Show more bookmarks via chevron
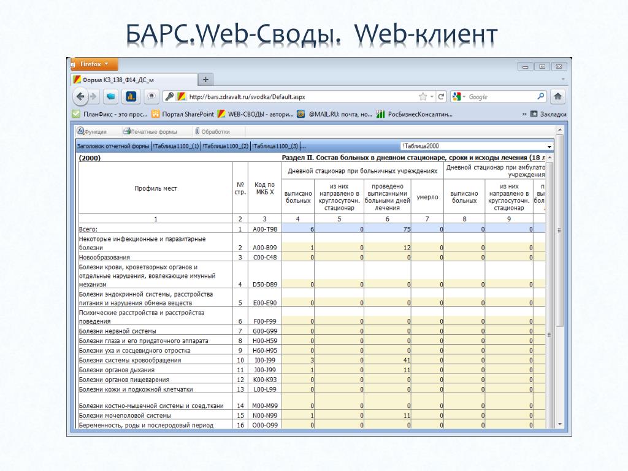628x471 pixels. pos(524,114)
